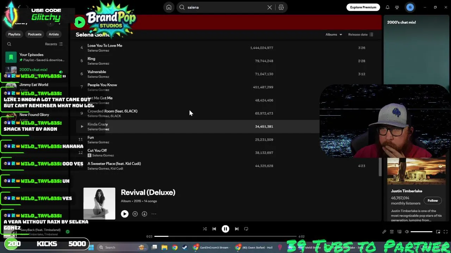This screenshot has height=253, width=451.
Task: Open Selena Gomez link under Ring
Action: click(x=98, y=64)
